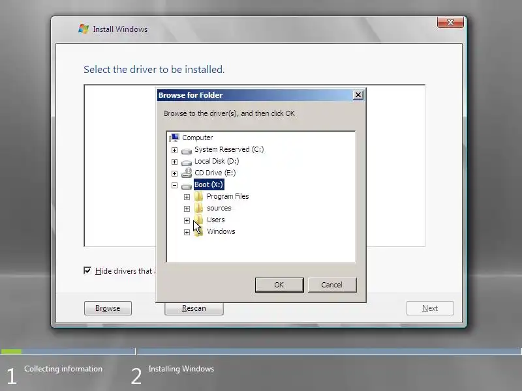This screenshot has height=391, width=522.
Task: Click the Collecting information progress bar
Action: [x=68, y=351]
